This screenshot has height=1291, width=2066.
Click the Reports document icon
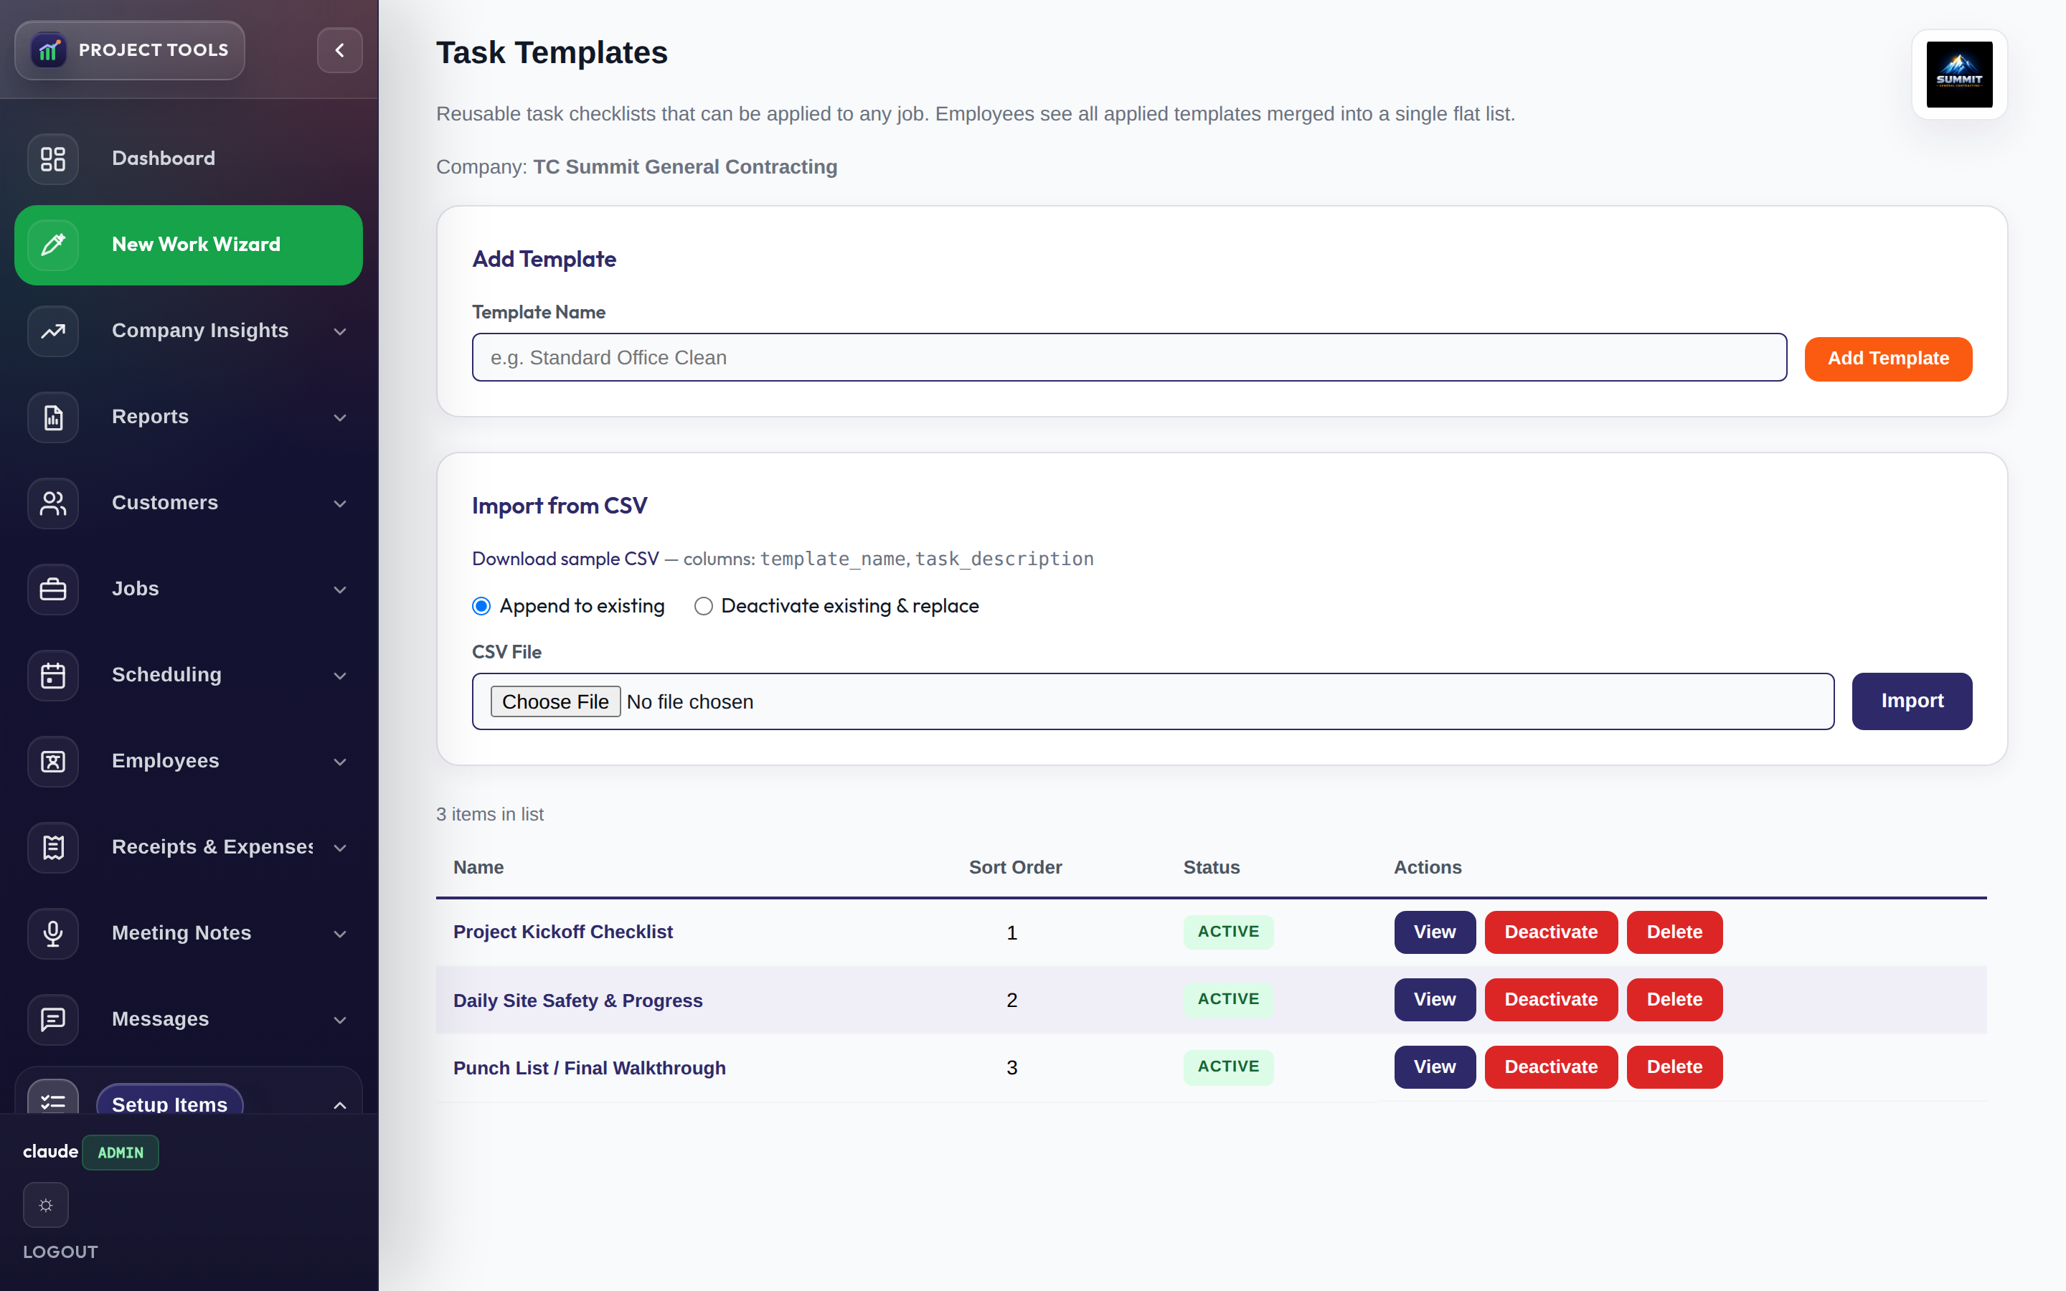coord(53,417)
